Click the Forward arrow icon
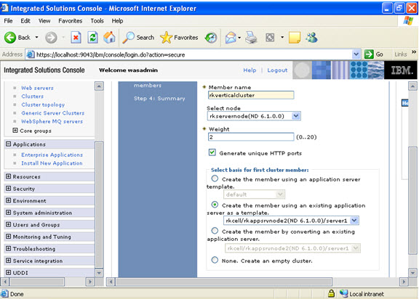 (x=51, y=38)
